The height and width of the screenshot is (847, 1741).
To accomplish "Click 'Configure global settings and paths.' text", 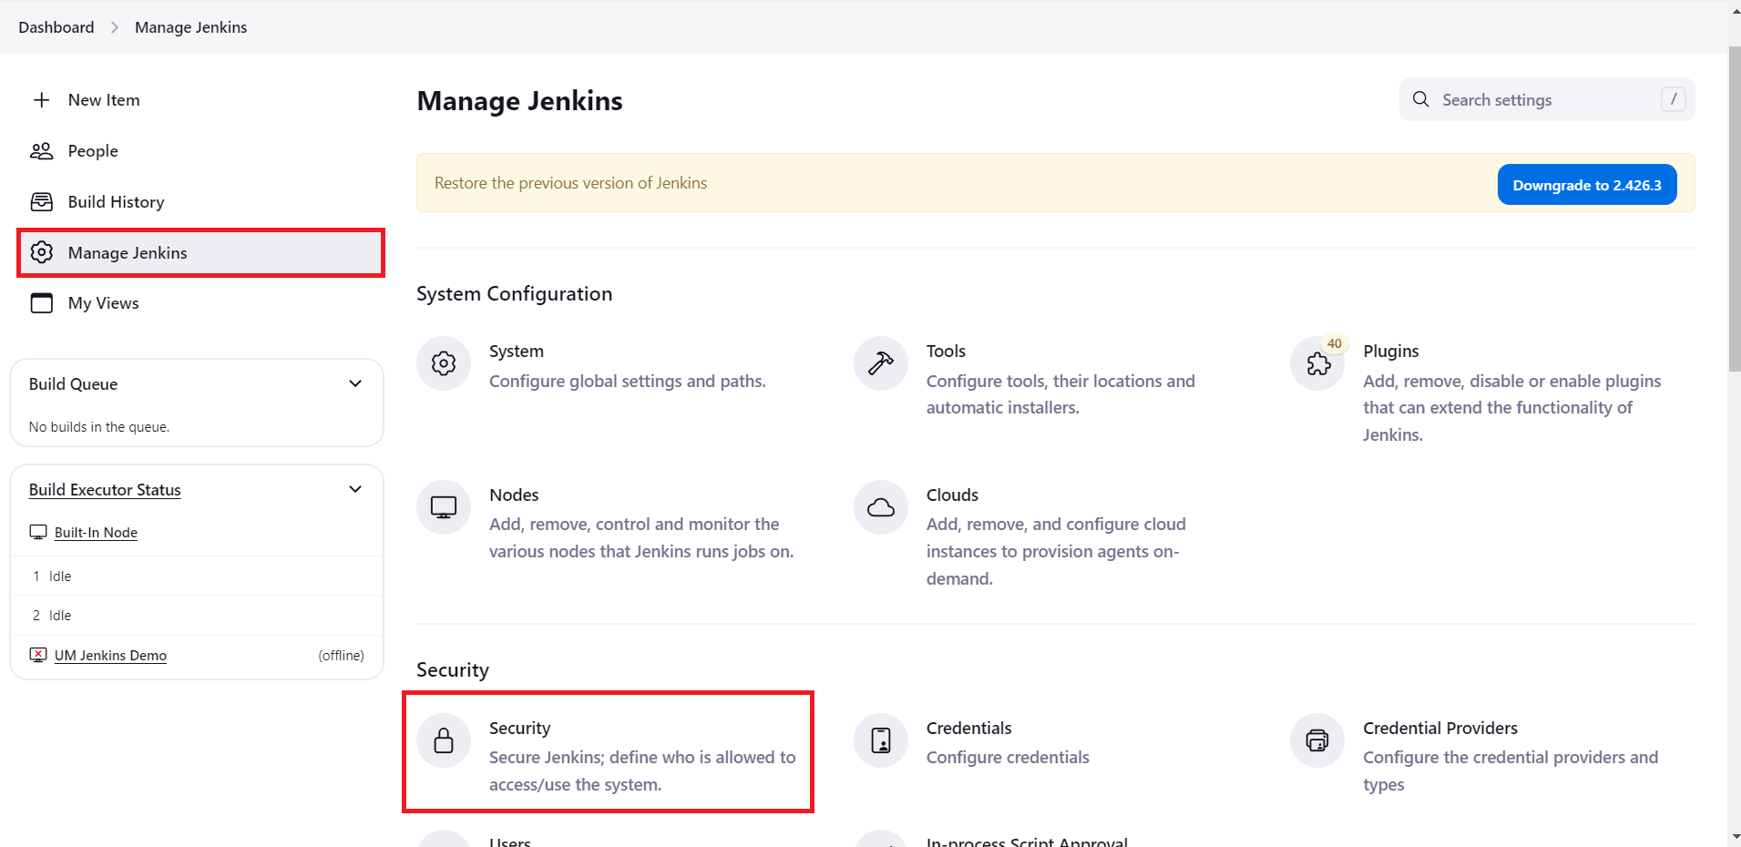I will pos(628,382).
